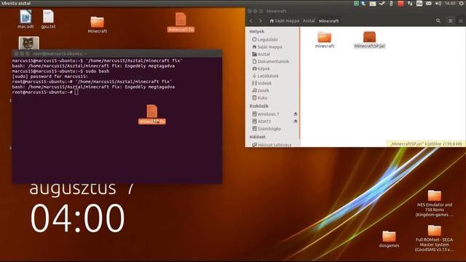Viewport: 466px width, 262px height.
Task: Eject the Windows 7 drive
Action: pyautogui.click(x=296, y=114)
